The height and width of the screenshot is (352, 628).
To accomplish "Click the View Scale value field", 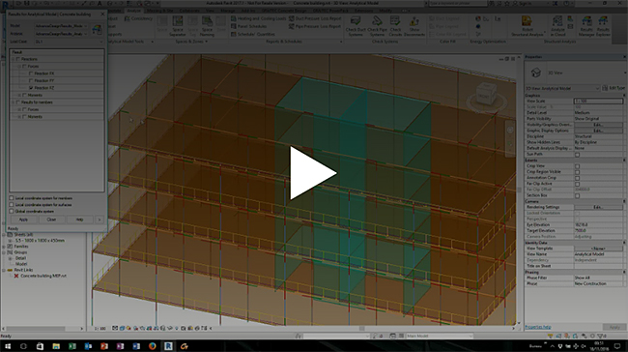I will [598, 101].
